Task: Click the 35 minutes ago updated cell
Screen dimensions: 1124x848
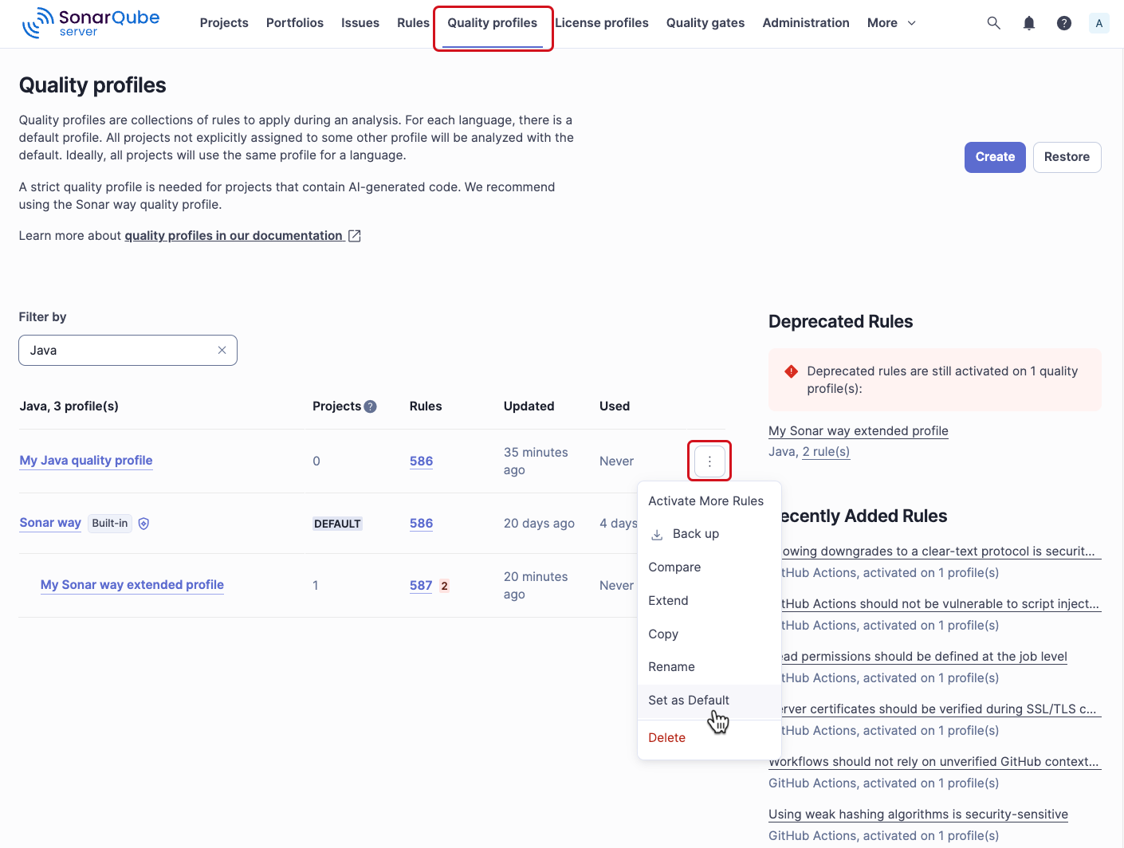Action: pyautogui.click(x=536, y=461)
